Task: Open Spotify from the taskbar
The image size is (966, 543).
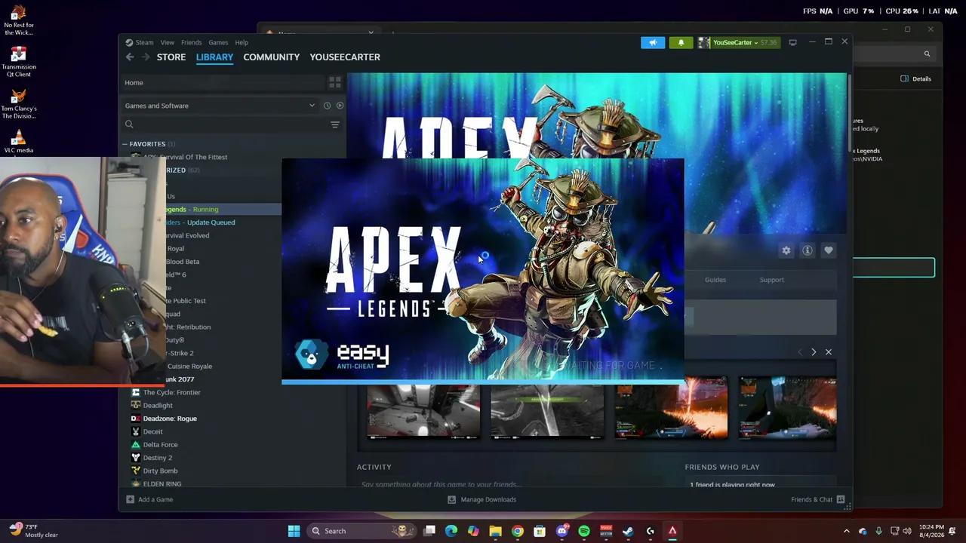Action: coord(583,531)
